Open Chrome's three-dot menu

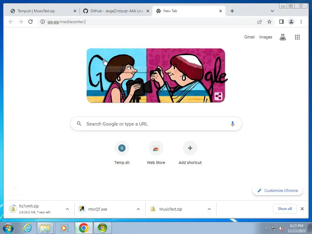[301, 22]
